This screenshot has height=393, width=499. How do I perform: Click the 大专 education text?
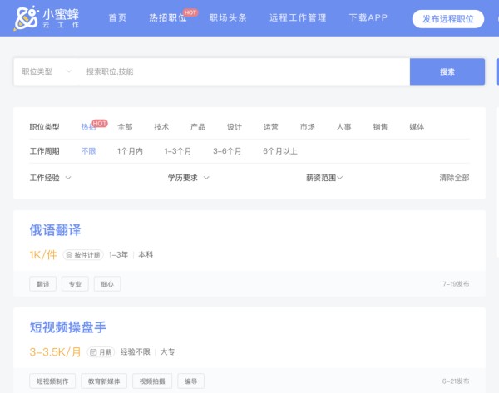pyautogui.click(x=168, y=352)
